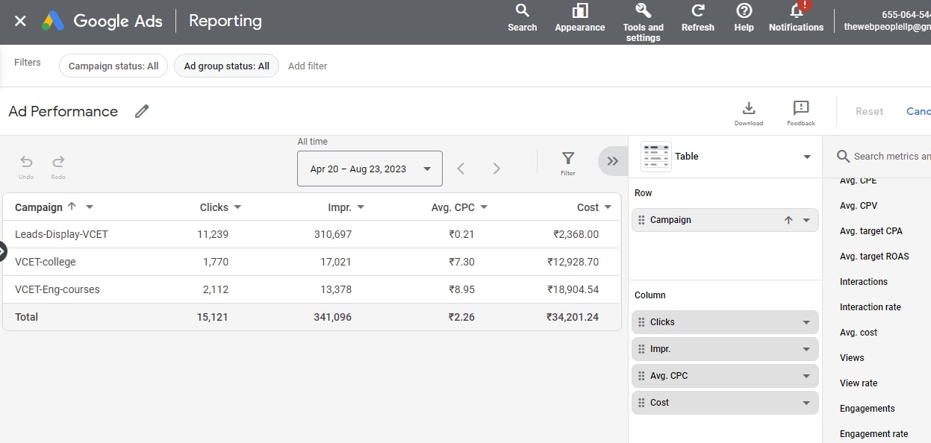931x443 pixels.
Task: Select Avg. target CPA metric
Action: tap(871, 231)
